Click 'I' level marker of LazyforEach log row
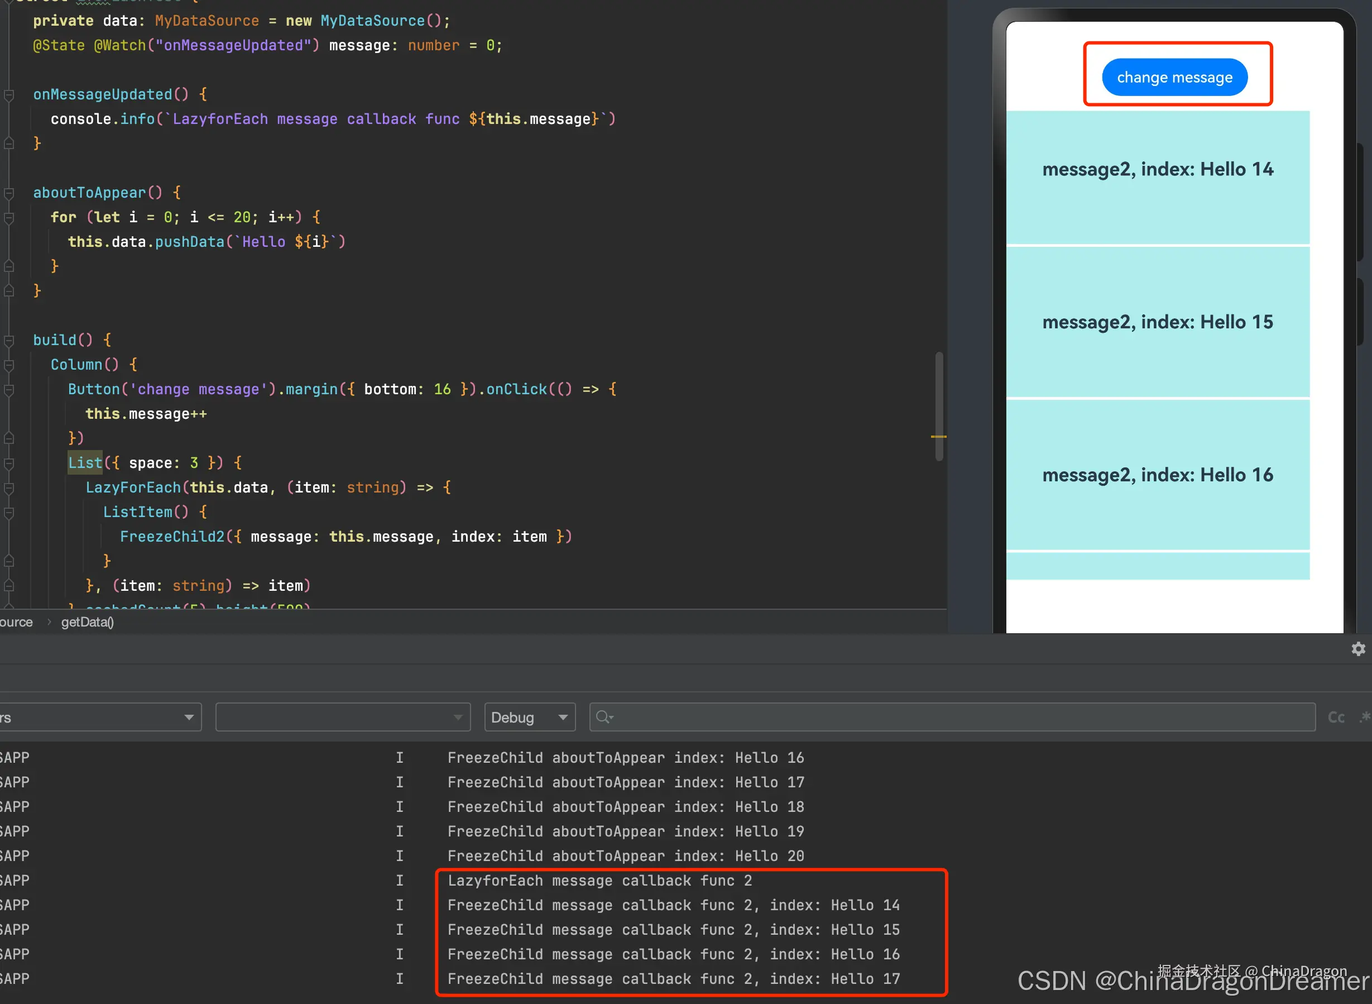This screenshot has height=1004, width=1372. pyautogui.click(x=400, y=881)
